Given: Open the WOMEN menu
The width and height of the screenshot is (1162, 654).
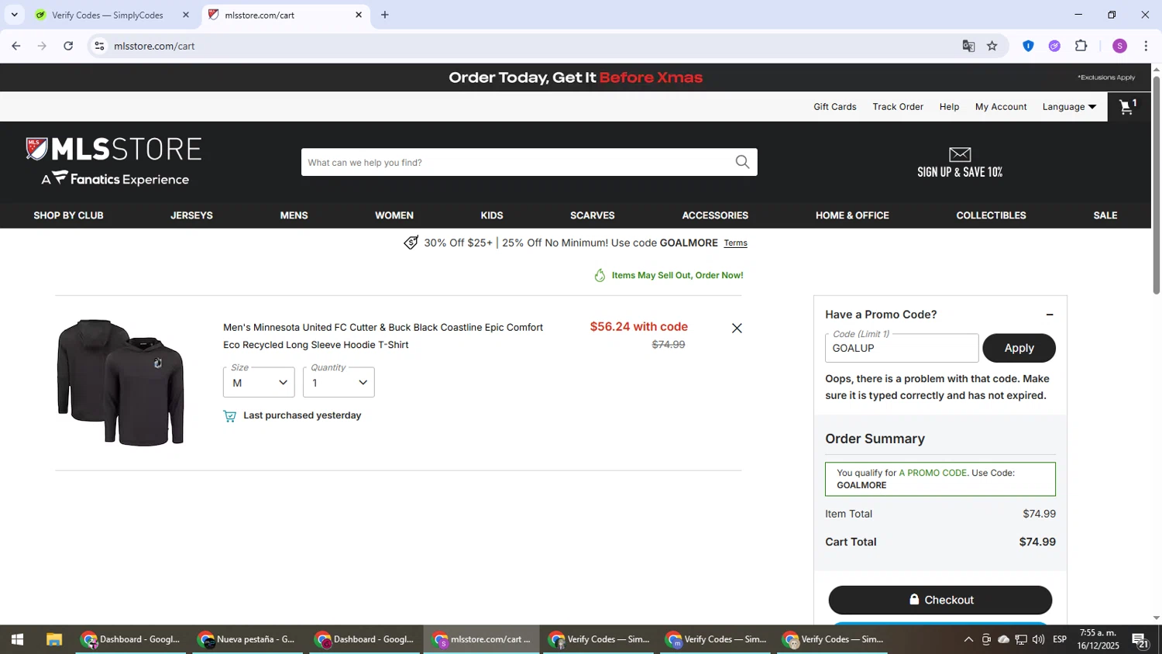Looking at the screenshot, I should 394,215.
